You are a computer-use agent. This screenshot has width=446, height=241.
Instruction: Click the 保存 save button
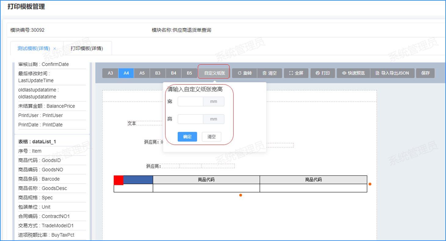(x=425, y=73)
